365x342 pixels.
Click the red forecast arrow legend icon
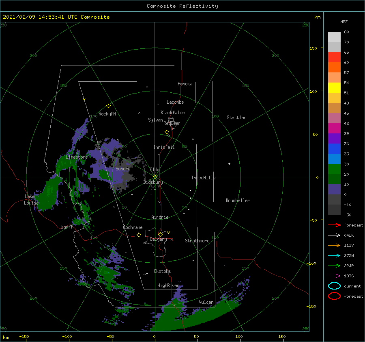point(334,225)
